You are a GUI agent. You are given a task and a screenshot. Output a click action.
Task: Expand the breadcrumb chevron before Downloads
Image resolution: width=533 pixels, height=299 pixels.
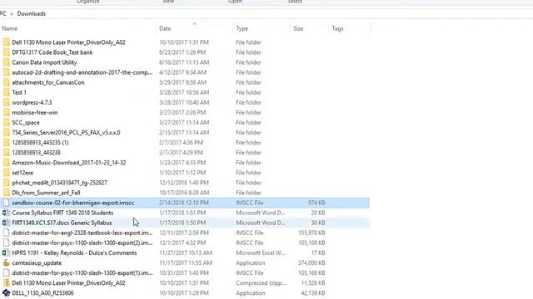point(11,14)
